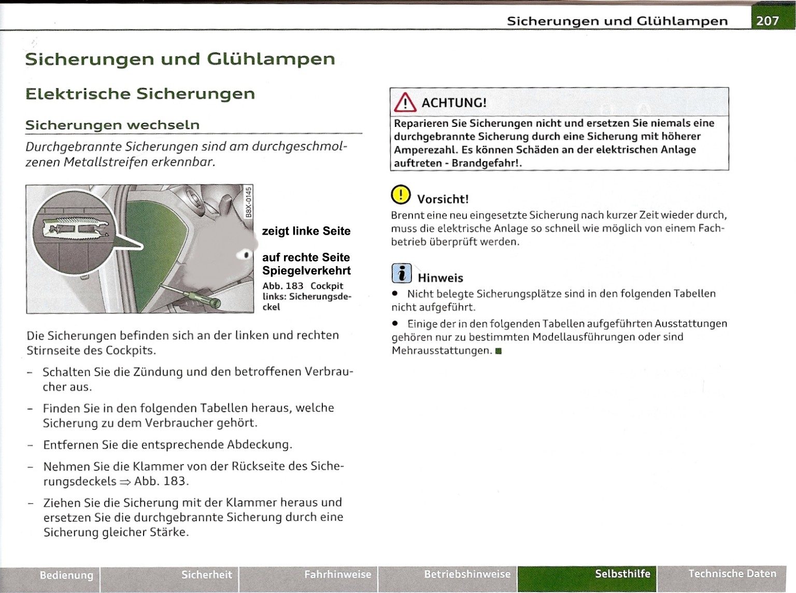Click the page number 207 box
Viewport: 796px width, 593px height.
click(773, 18)
